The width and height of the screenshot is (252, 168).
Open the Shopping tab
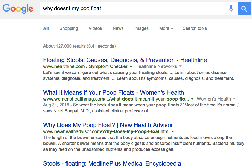68,28
